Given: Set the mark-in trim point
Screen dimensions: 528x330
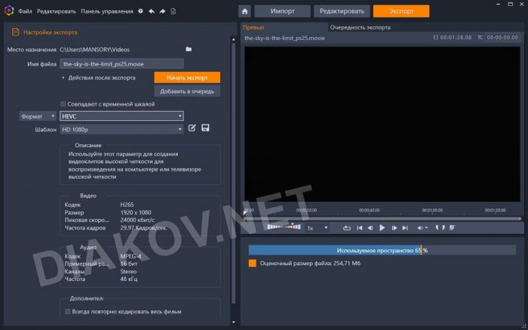Looking at the screenshot, I should click(x=437, y=228).
